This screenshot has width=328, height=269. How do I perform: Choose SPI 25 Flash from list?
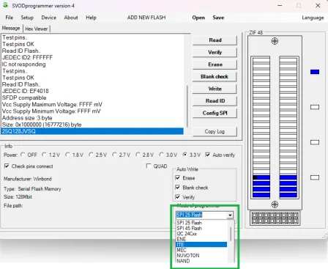point(201,223)
